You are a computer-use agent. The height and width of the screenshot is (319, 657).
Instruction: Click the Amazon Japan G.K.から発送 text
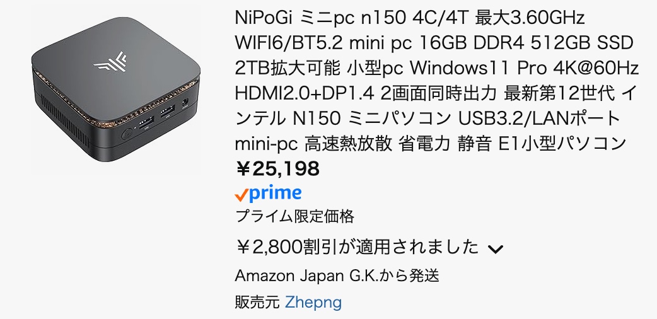pyautogui.click(x=337, y=276)
